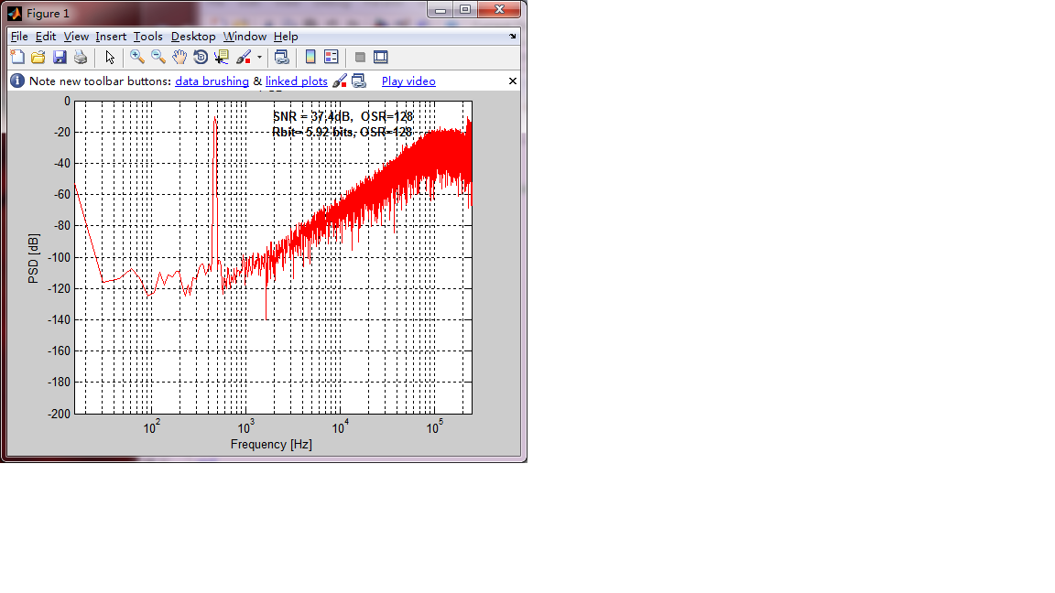The image size is (1055, 593).
Task: Open the Window menu
Action: [x=245, y=37]
